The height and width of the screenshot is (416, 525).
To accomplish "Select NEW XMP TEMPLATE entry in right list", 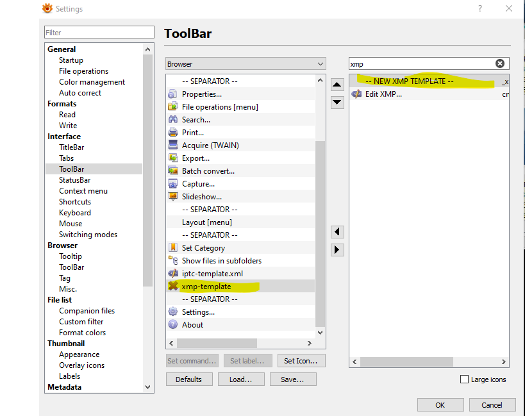I will (429, 81).
